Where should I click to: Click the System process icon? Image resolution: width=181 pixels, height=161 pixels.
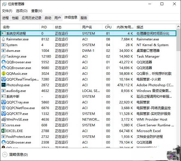click(x=4, y=45)
